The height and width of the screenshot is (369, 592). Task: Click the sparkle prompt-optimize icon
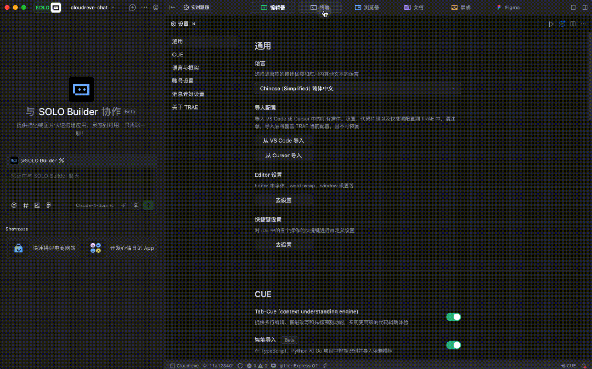(123, 205)
